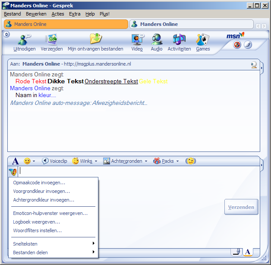Viewport: 271px width, 265px height.
Task: Expand the Bestanden delen submenu
Action: [54, 252]
